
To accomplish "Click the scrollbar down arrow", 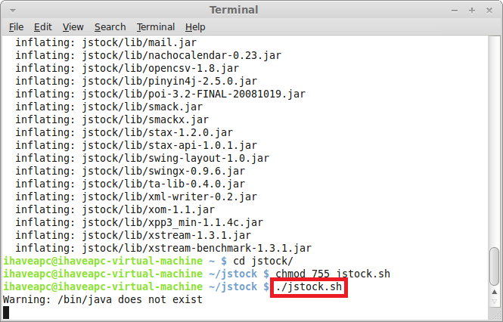I will pyautogui.click(x=495, y=302).
